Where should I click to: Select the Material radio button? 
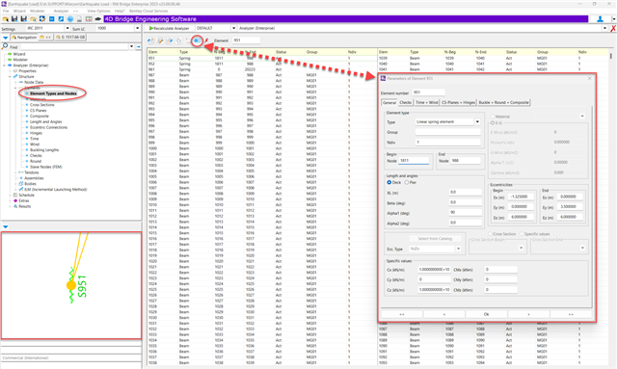coord(493,117)
